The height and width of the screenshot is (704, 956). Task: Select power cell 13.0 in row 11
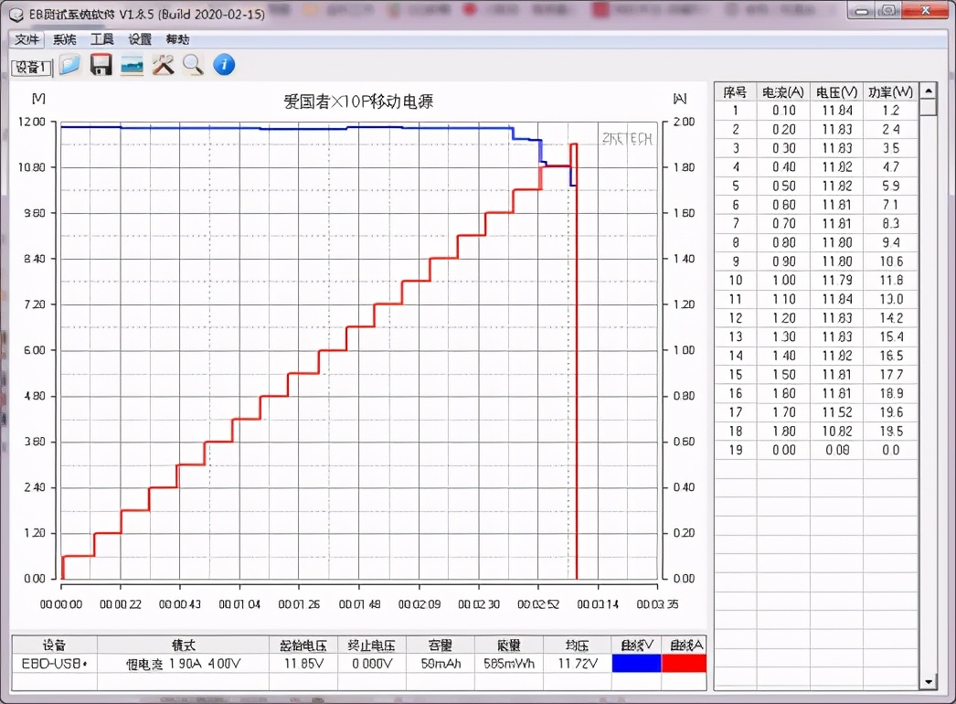[x=890, y=300]
